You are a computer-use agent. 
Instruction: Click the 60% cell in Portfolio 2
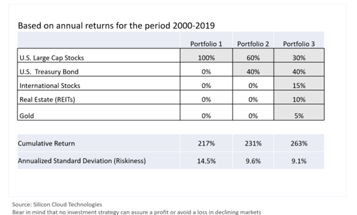click(253, 55)
